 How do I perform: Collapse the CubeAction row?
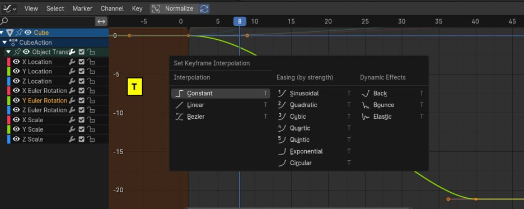(x=4, y=43)
